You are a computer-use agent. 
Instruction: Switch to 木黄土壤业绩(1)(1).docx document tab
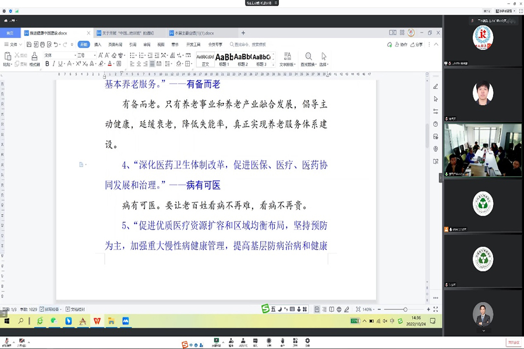point(195,33)
